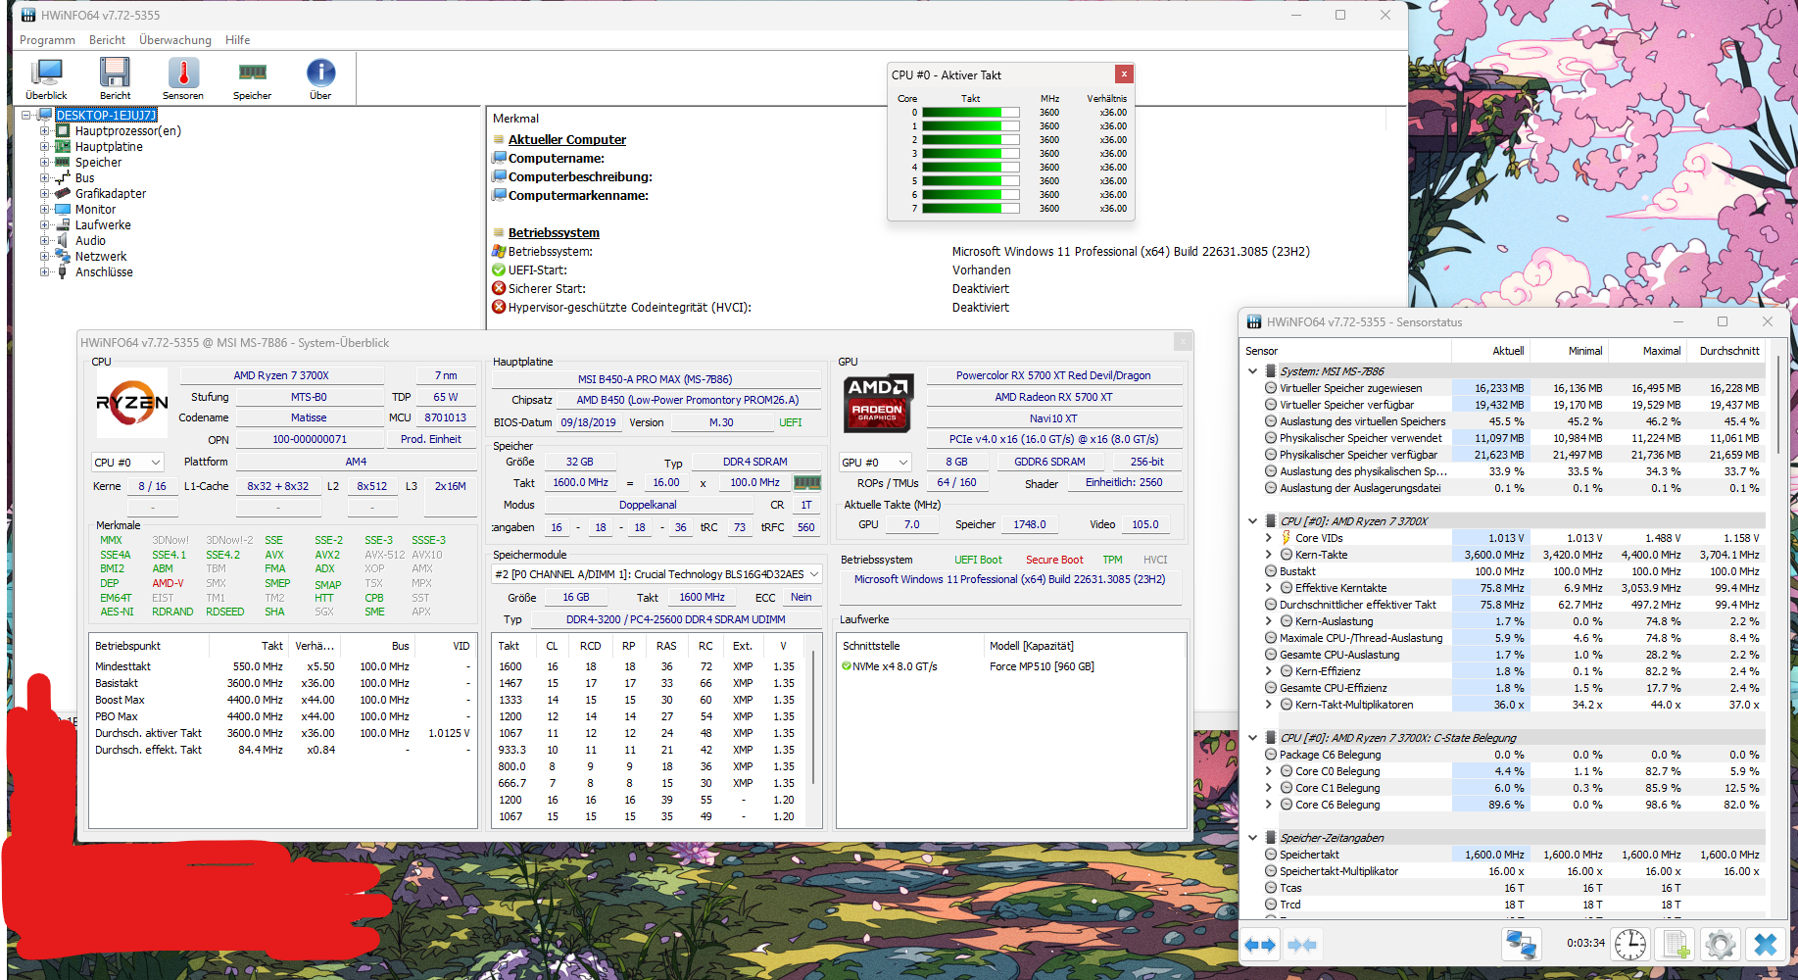Click the blue expand-arrows icon in Sensorstatus
The image size is (1798, 980).
coord(1260,945)
